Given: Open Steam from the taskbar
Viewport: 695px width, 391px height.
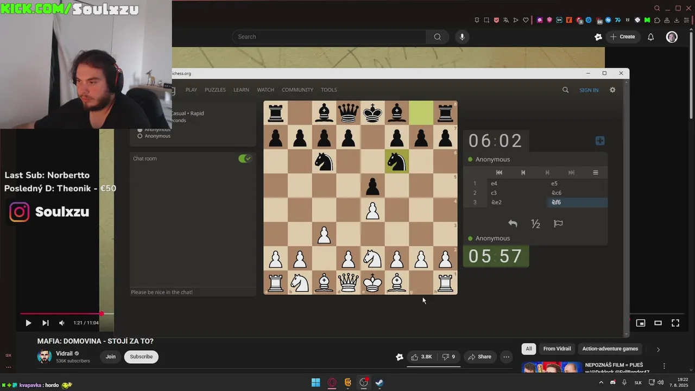Looking at the screenshot, I should coord(380,383).
